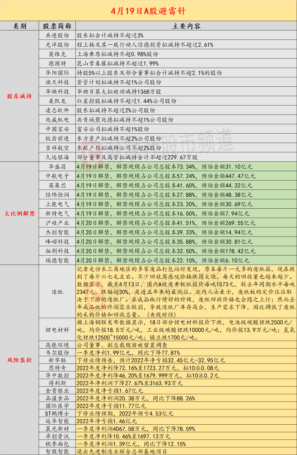Select the stock name 光洋股份
This screenshot has width=297, height=455.
tap(57, 45)
